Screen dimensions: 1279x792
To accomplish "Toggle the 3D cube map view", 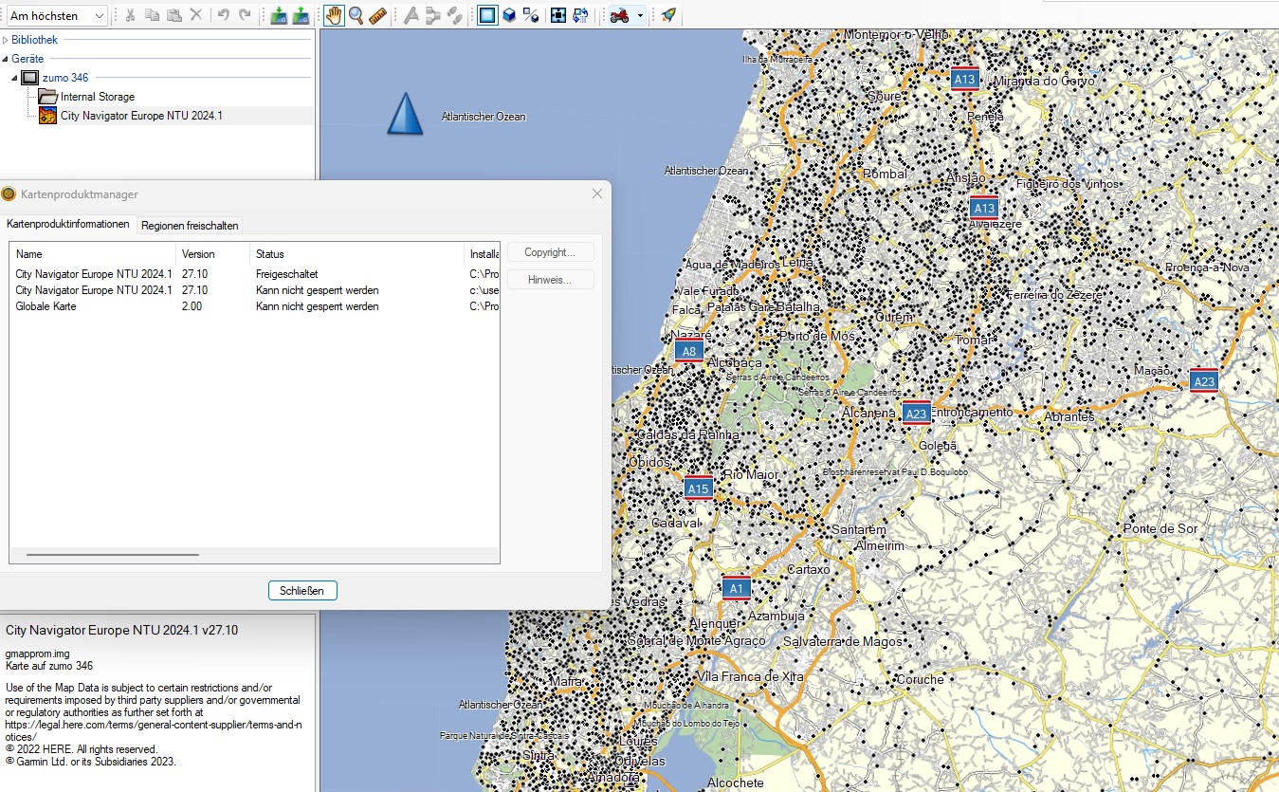I will [509, 15].
